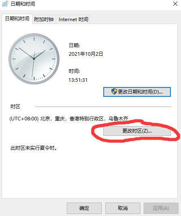Click the 时区 section label
The height and width of the screenshot is (216, 181).
pyautogui.click(x=15, y=107)
